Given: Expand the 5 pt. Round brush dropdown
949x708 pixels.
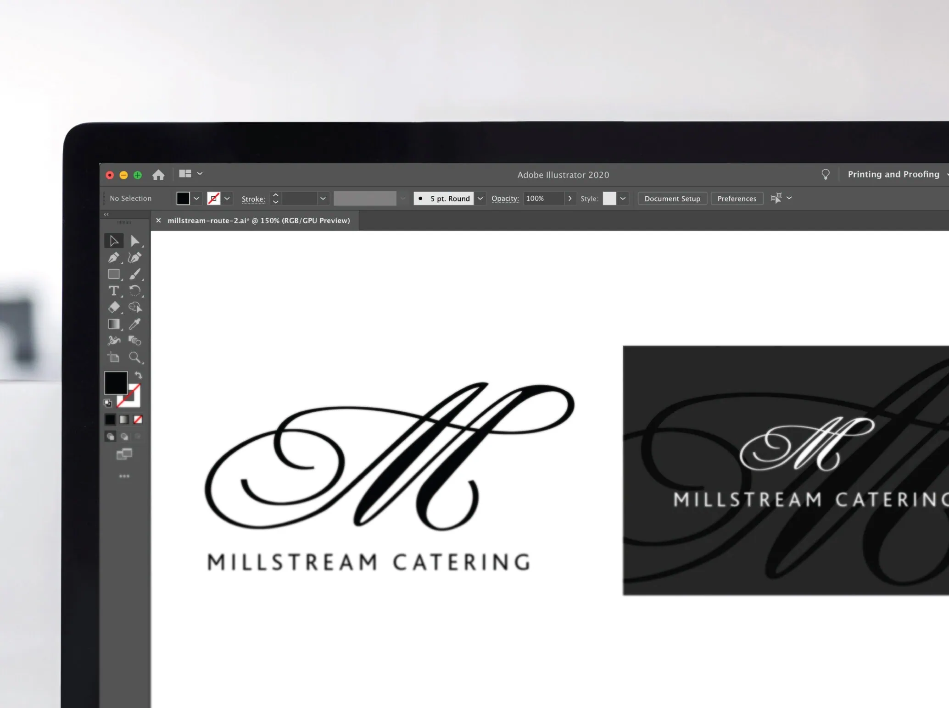Looking at the screenshot, I should click(480, 198).
